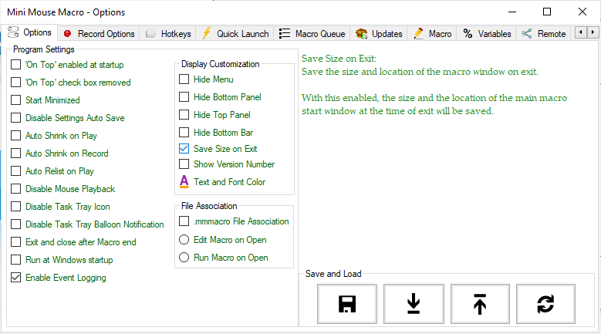Enable Start Minimized option
Viewport: 601px width, 334px height.
(x=15, y=100)
